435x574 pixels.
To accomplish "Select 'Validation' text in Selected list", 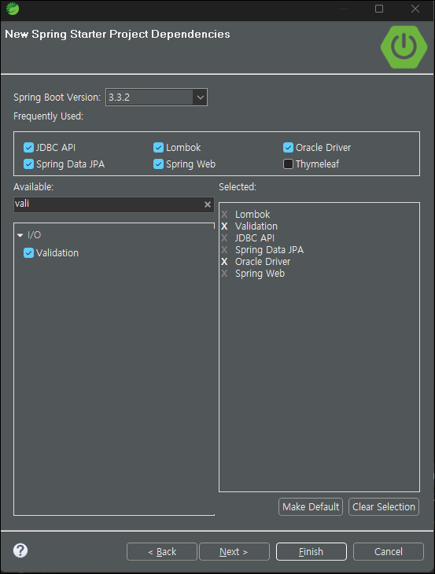I will pos(256,226).
